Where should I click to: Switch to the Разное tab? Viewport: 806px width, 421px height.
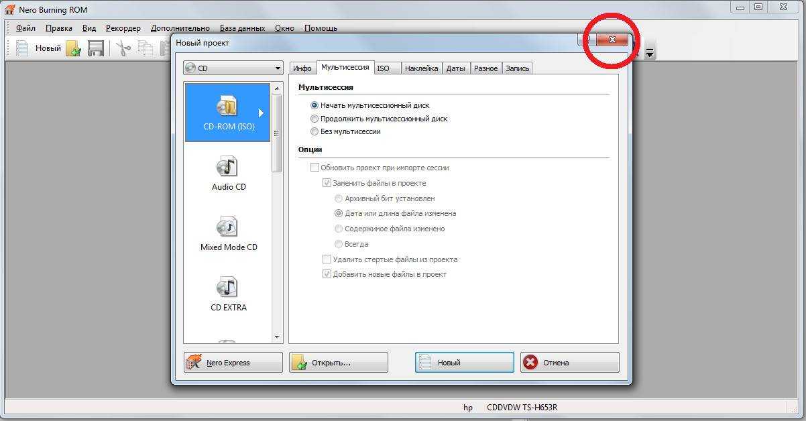click(x=485, y=68)
